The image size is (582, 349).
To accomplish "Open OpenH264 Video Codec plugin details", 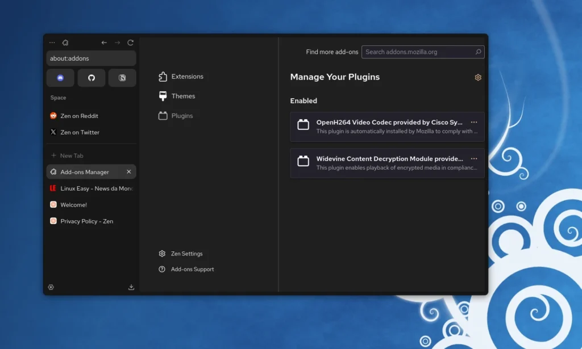I will [387, 127].
